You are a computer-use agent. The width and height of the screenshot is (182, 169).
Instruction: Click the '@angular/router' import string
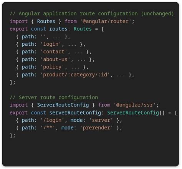click(x=106, y=22)
